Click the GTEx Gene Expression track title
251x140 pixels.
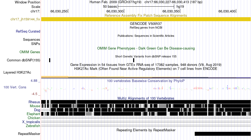[146, 65]
